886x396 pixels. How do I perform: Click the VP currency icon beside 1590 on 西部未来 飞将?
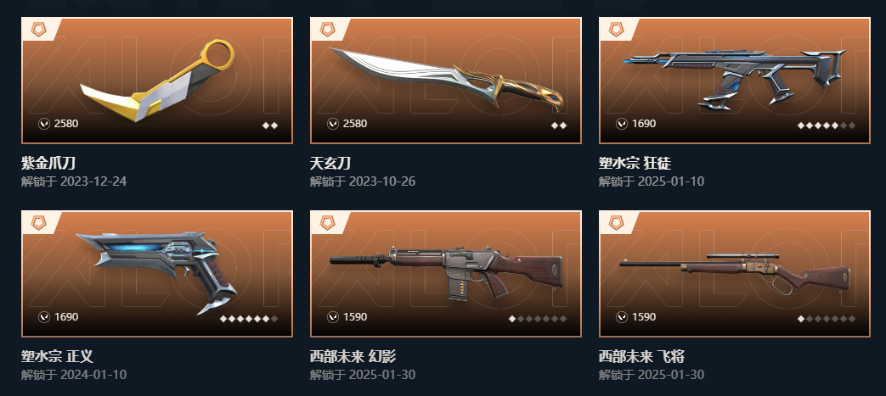(x=622, y=317)
